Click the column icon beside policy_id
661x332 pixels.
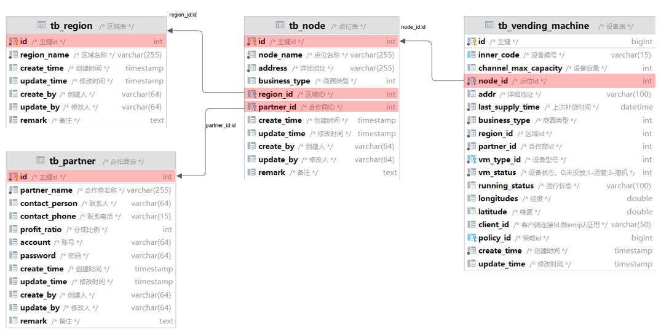pyautogui.click(x=472, y=237)
